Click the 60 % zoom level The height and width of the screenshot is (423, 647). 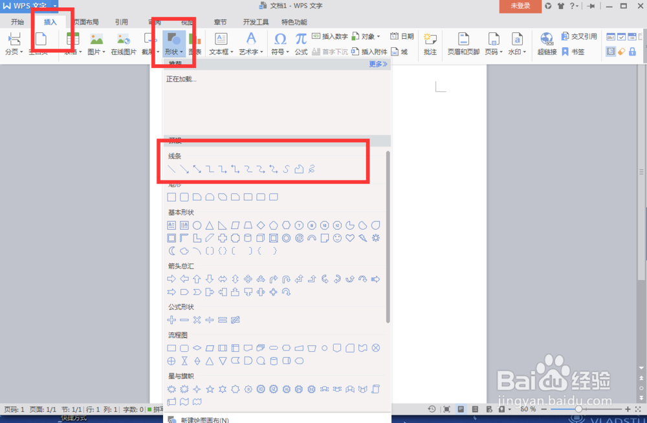click(528, 409)
